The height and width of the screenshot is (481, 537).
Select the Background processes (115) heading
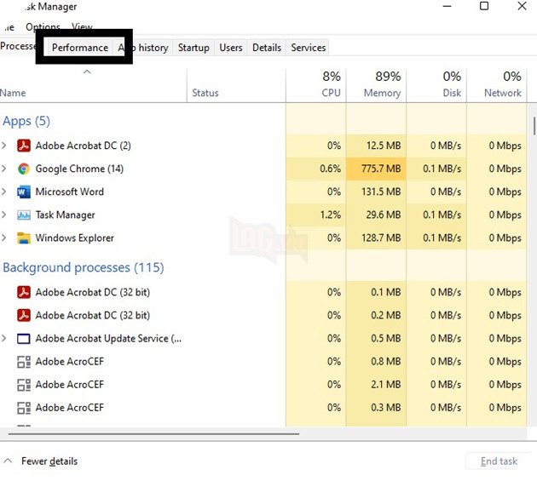click(x=84, y=267)
